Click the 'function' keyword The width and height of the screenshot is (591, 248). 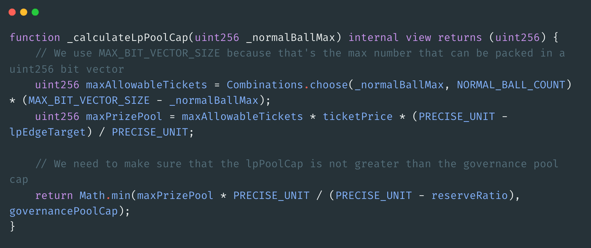point(35,37)
